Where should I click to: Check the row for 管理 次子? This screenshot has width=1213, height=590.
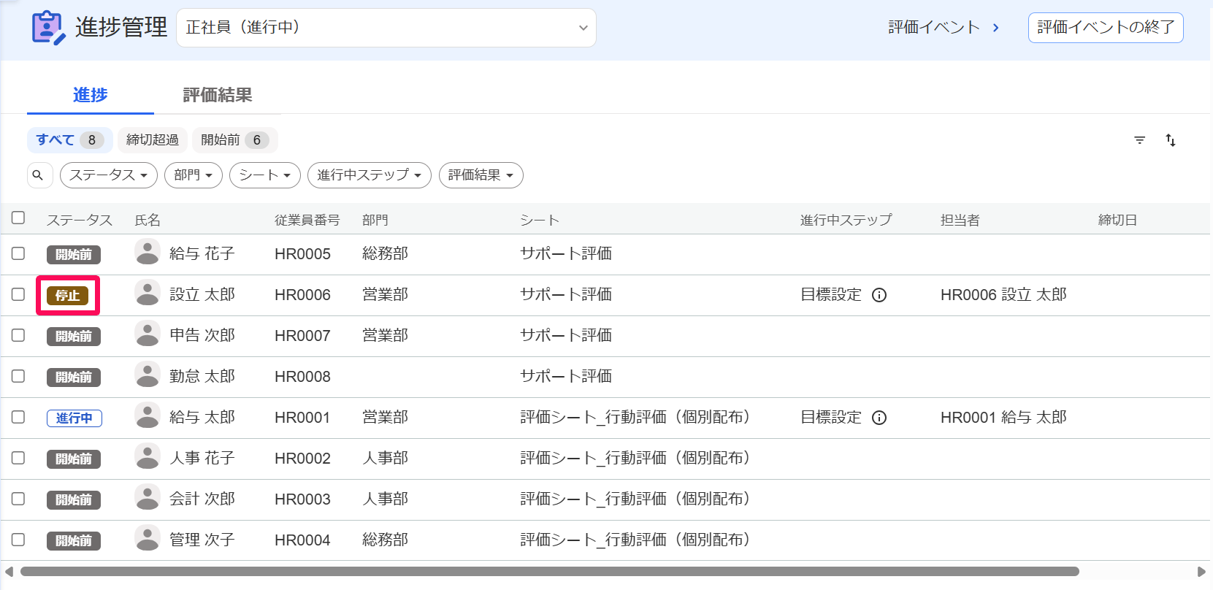click(x=18, y=540)
